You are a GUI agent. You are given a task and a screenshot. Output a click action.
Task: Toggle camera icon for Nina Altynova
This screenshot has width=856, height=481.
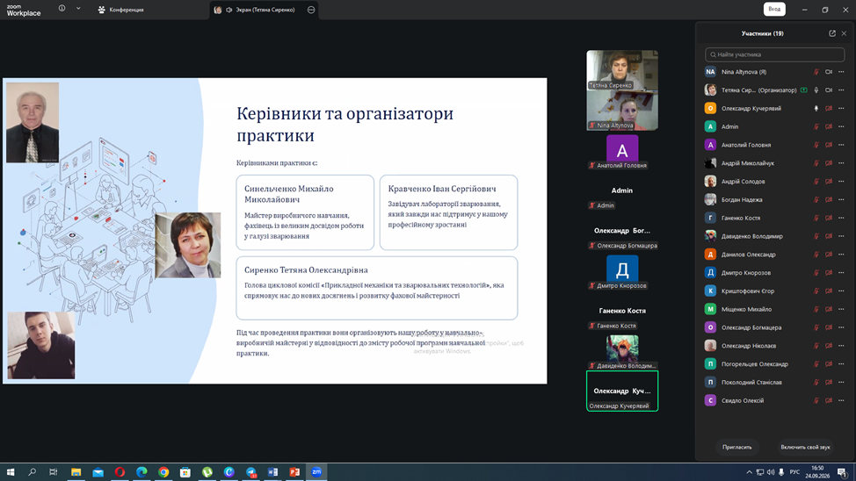click(x=829, y=72)
